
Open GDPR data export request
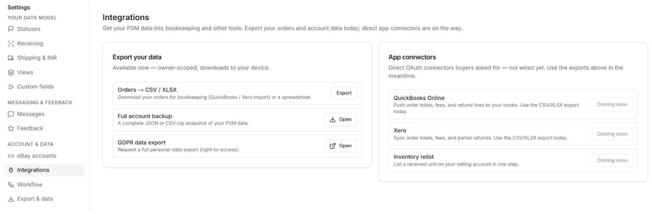340,146
